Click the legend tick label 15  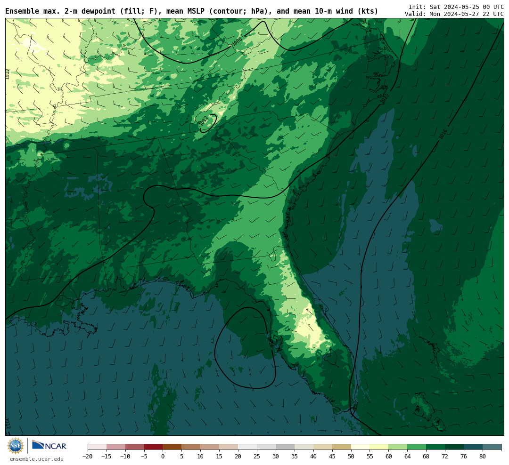(x=219, y=457)
